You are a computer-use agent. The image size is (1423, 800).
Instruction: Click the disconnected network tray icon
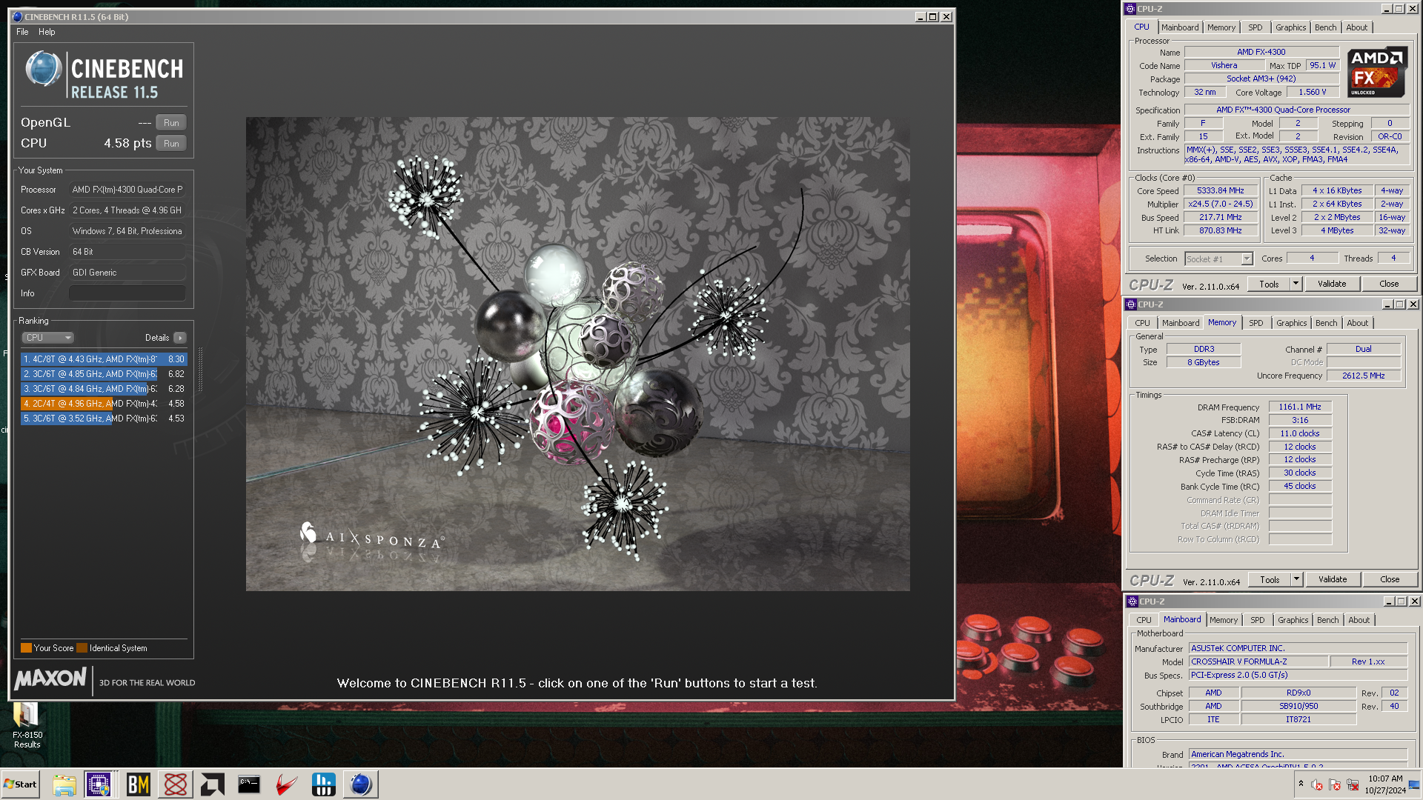(1353, 784)
